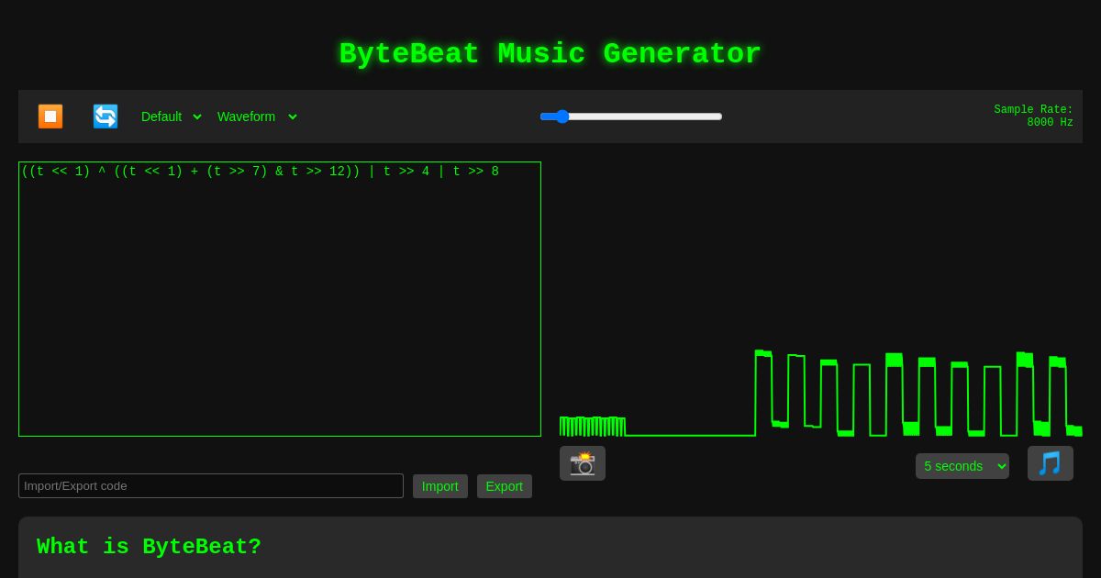
Task: Expand the chevron on the duration selector
Action: click(1001, 466)
